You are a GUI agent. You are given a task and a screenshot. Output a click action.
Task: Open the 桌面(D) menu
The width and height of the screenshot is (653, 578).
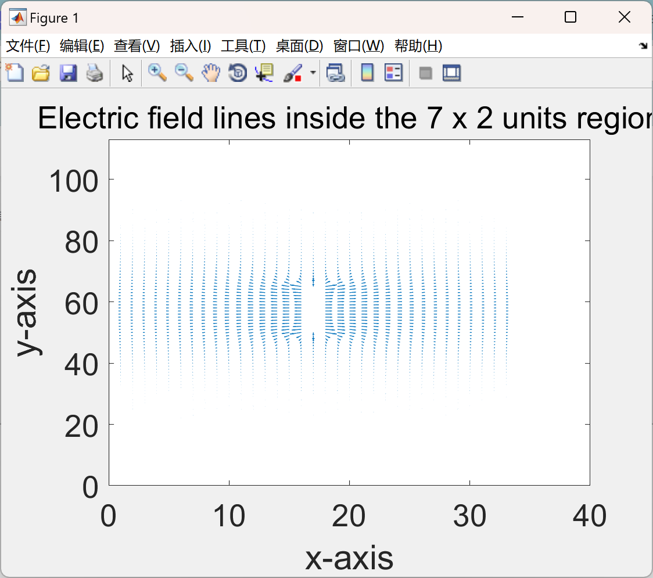pyautogui.click(x=299, y=46)
